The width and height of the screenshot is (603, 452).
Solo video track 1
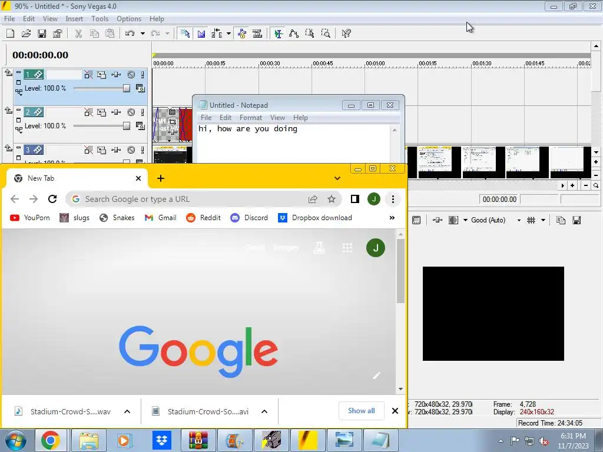click(x=143, y=75)
